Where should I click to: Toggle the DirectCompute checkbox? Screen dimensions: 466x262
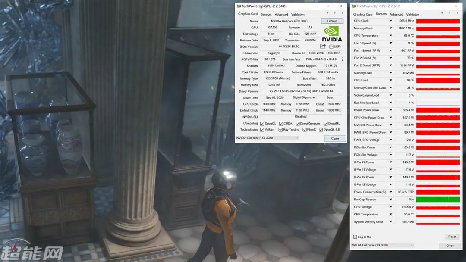pos(297,123)
